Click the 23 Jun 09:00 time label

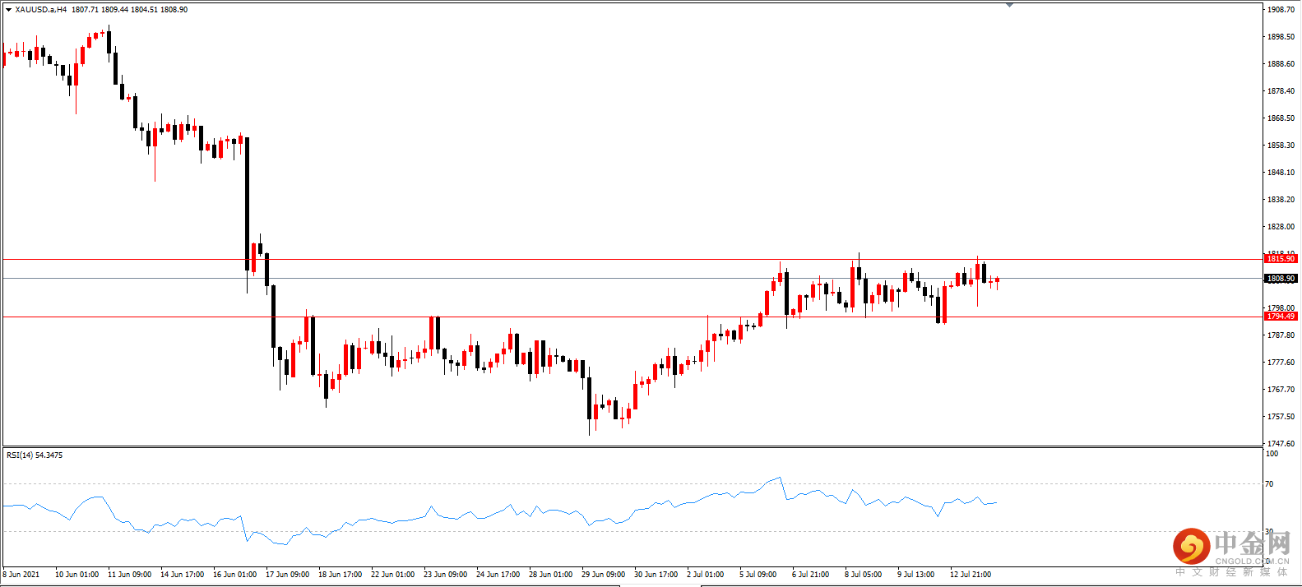(445, 575)
